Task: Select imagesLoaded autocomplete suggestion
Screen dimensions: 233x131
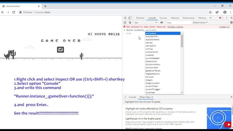Action: 163,83
